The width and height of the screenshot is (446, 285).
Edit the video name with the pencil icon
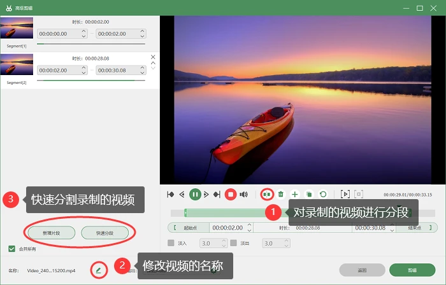point(99,270)
